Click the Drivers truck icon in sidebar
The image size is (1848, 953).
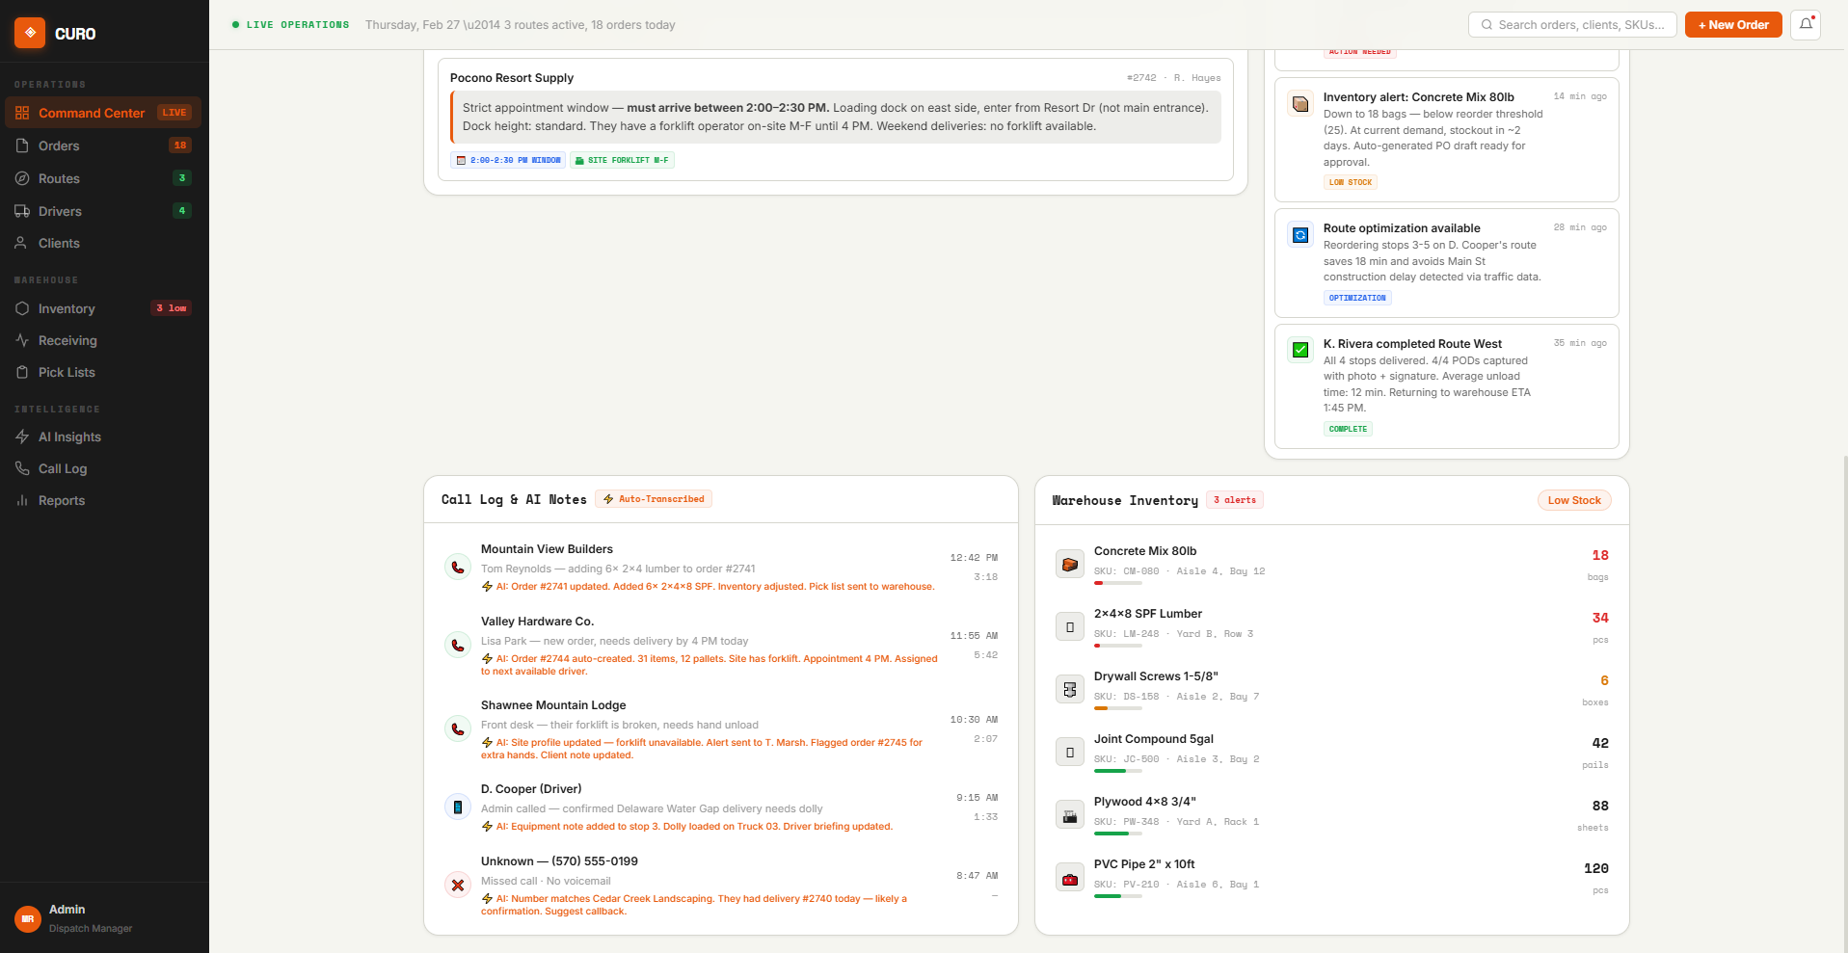[22, 211]
